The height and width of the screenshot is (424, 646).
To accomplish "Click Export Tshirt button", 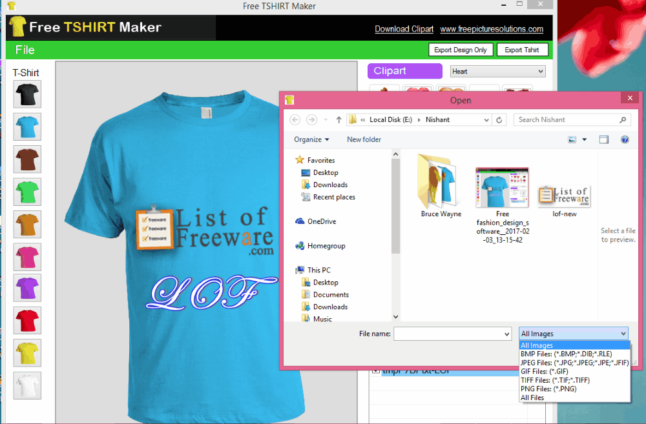I will coord(522,50).
